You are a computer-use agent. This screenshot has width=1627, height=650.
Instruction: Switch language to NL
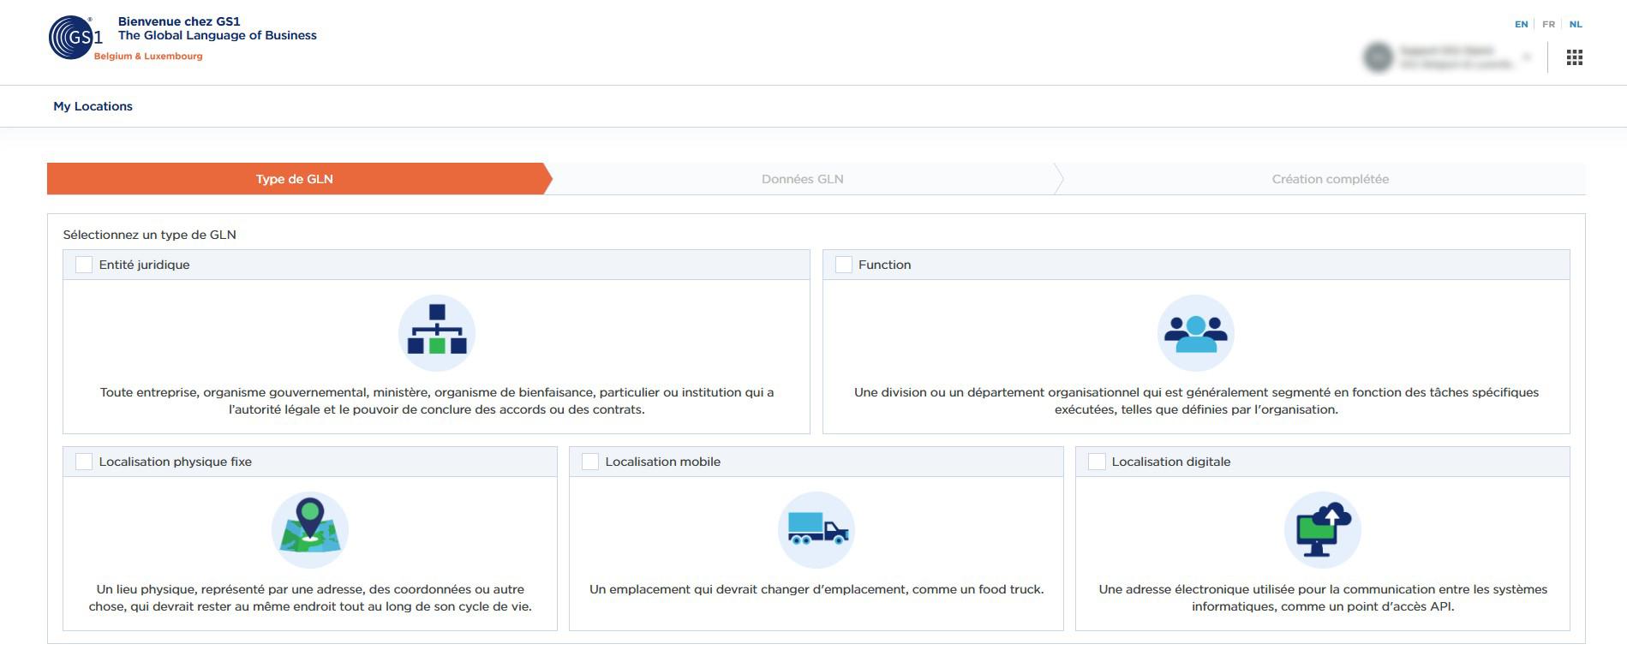pos(1576,24)
